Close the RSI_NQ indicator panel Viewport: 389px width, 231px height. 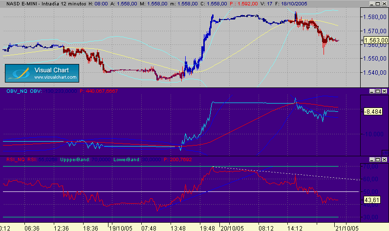click(384, 159)
